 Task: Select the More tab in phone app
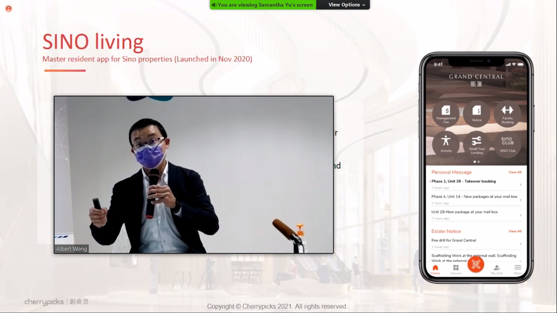[518, 270]
